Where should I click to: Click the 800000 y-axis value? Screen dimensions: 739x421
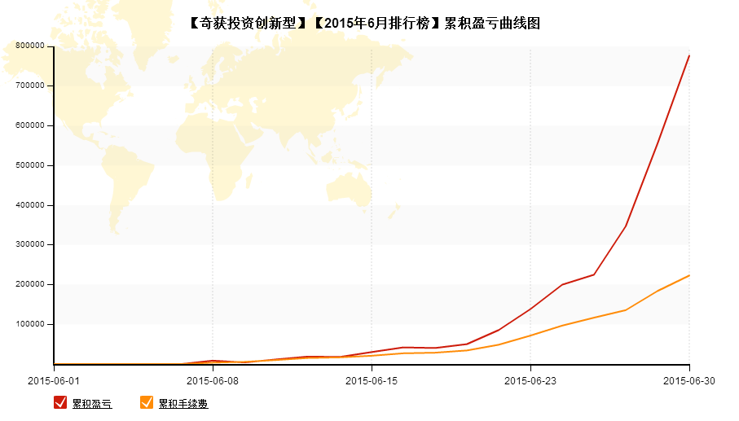(30, 46)
